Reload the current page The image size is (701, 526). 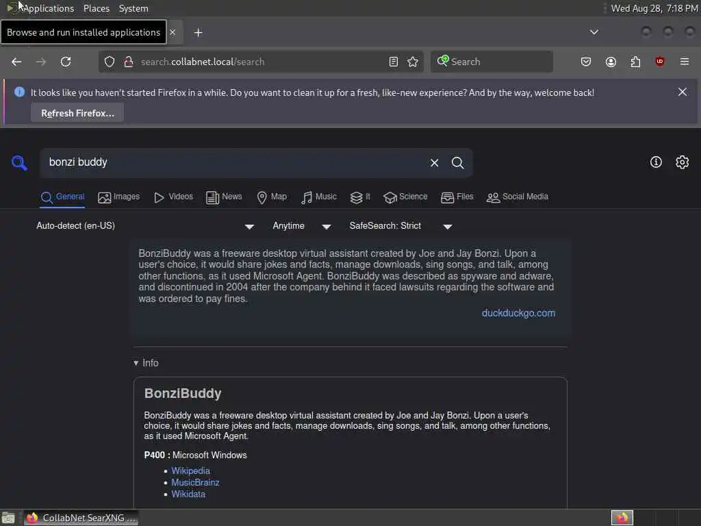click(66, 62)
